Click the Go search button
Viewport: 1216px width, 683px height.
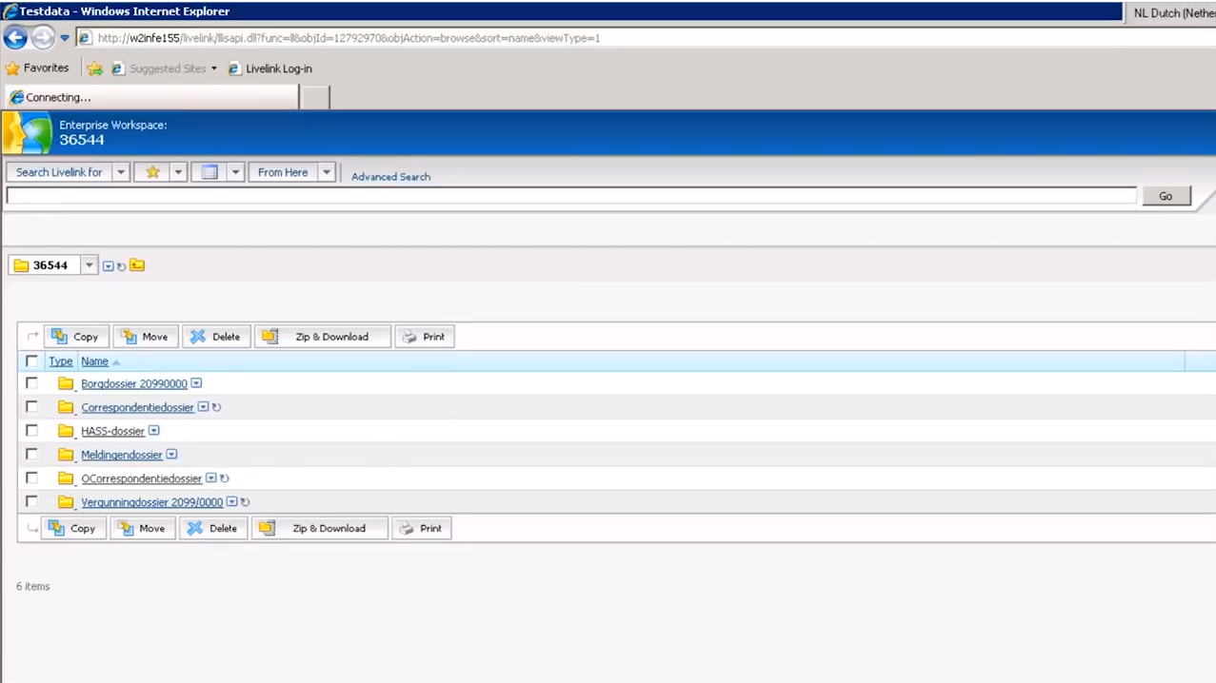point(1165,196)
